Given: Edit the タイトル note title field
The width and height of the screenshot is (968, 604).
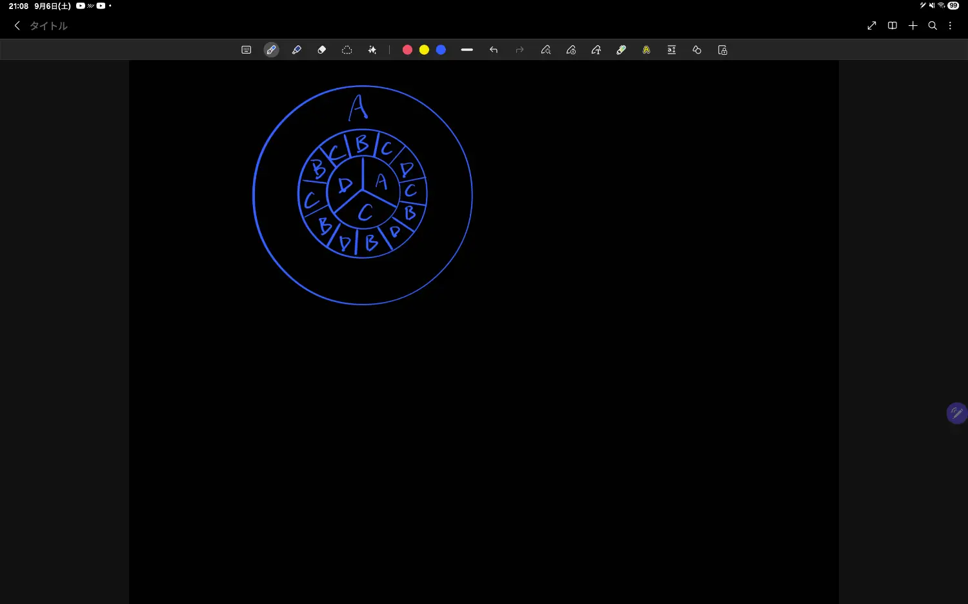Looking at the screenshot, I should (49, 26).
